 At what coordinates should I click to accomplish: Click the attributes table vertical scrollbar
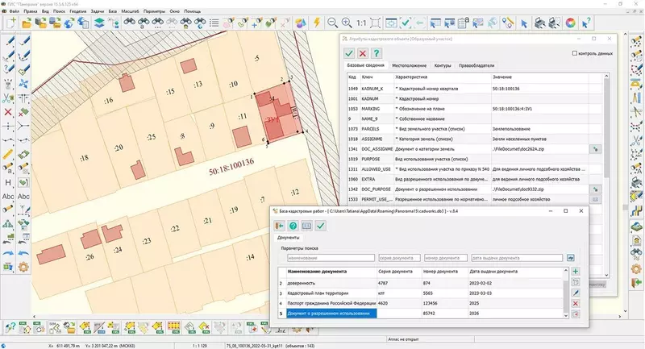coord(606,175)
